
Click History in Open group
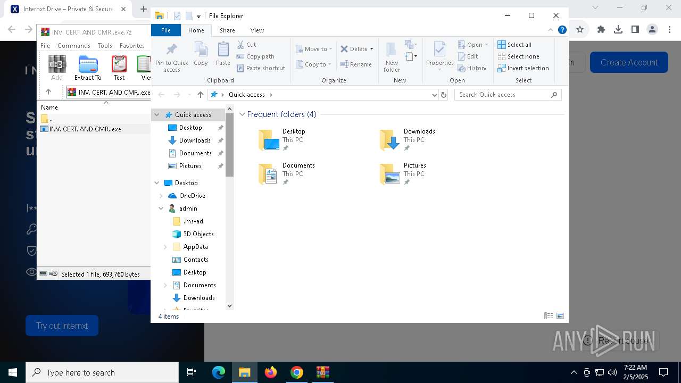coord(472,68)
